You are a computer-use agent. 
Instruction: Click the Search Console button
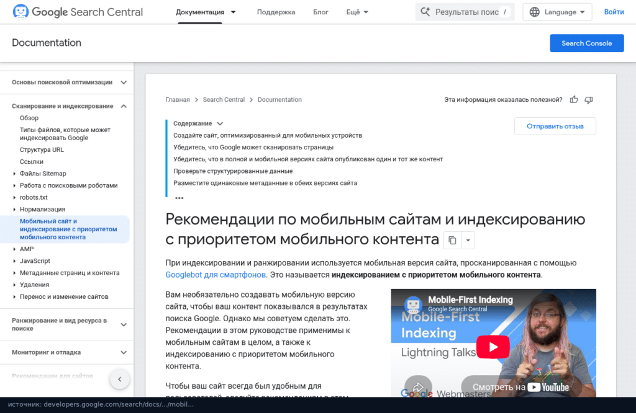click(586, 43)
